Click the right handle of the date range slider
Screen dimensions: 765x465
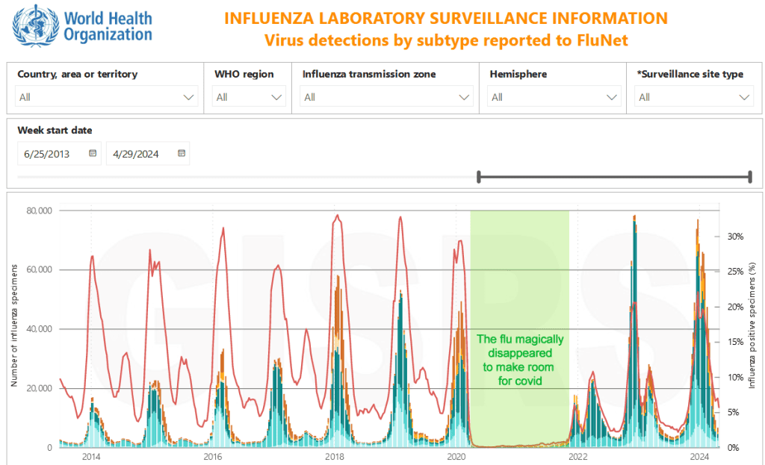point(749,177)
